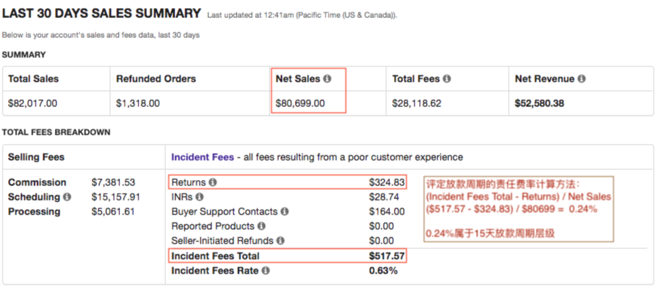
Task: Click the Scheduling fee info icon
Action: [67, 197]
